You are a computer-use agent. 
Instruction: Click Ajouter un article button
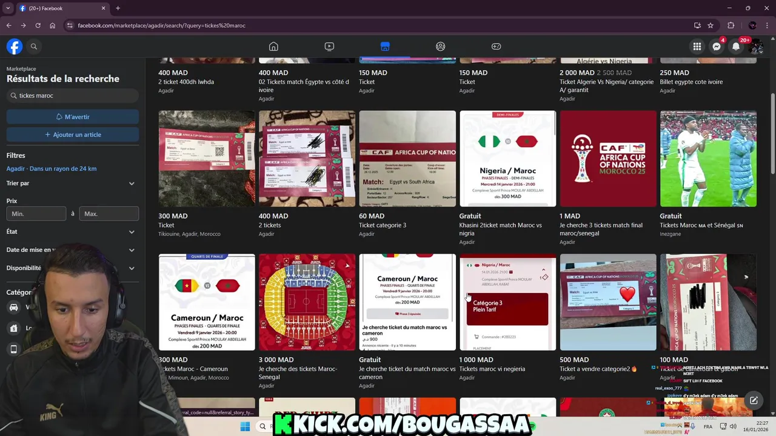(x=73, y=134)
